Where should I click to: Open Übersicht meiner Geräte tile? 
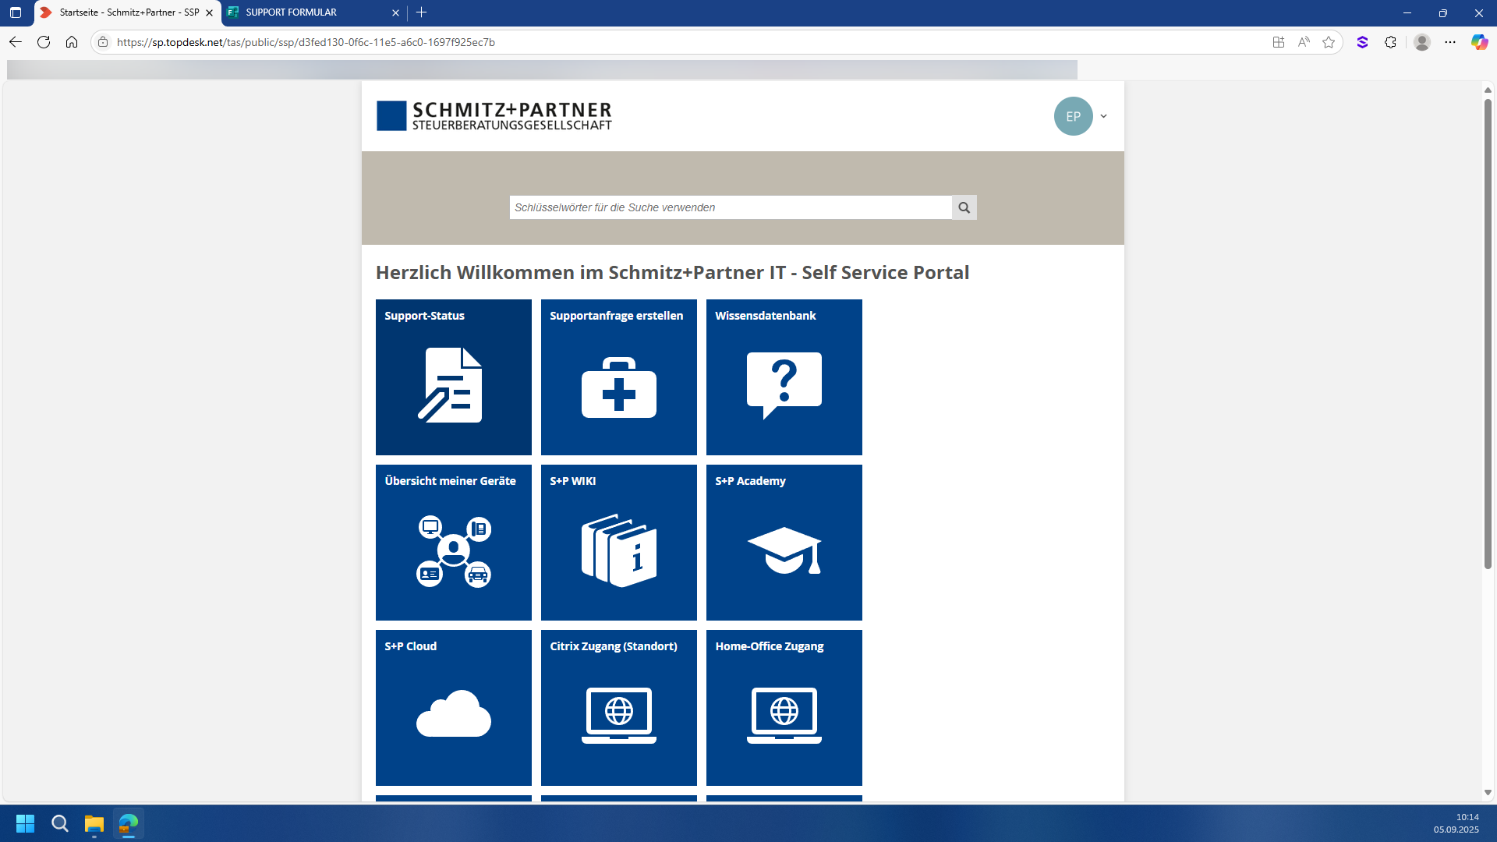point(453,543)
